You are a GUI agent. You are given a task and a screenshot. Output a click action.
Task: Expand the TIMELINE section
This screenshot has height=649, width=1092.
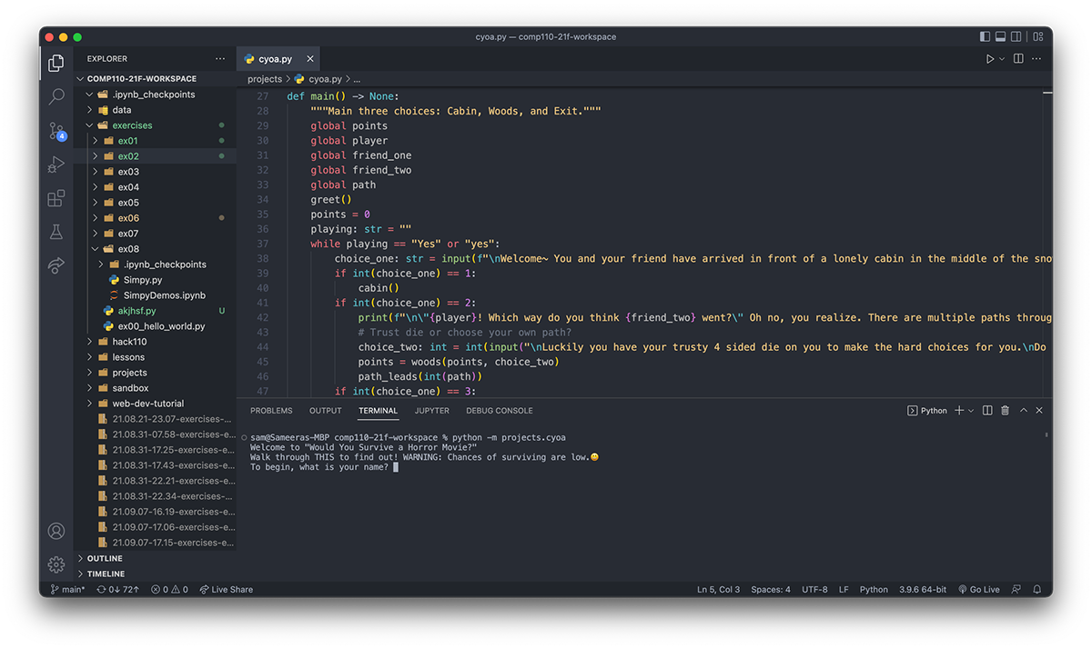(x=106, y=574)
